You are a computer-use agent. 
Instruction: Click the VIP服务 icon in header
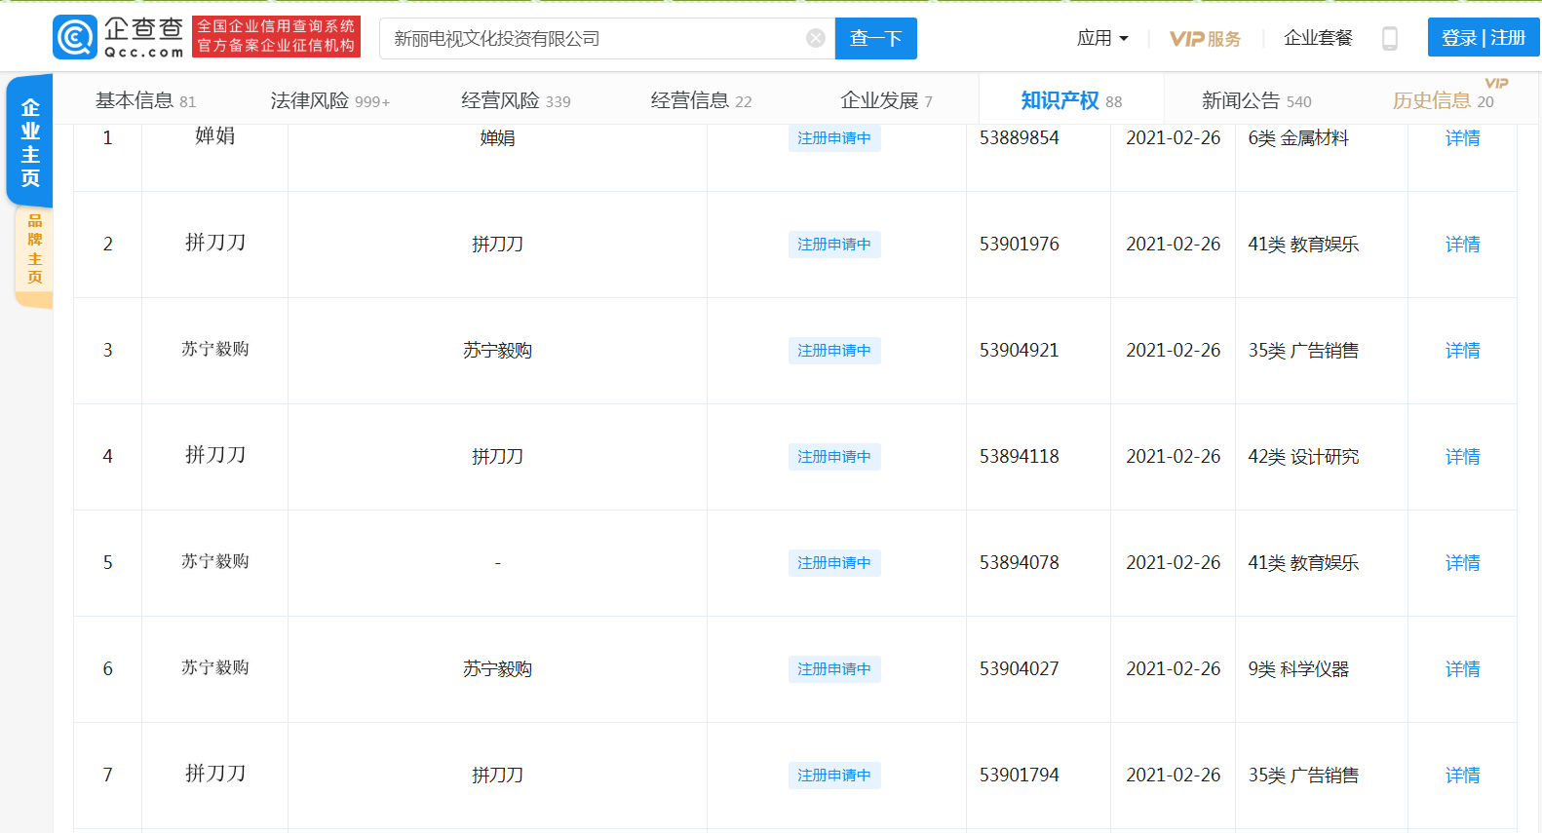(x=1205, y=39)
